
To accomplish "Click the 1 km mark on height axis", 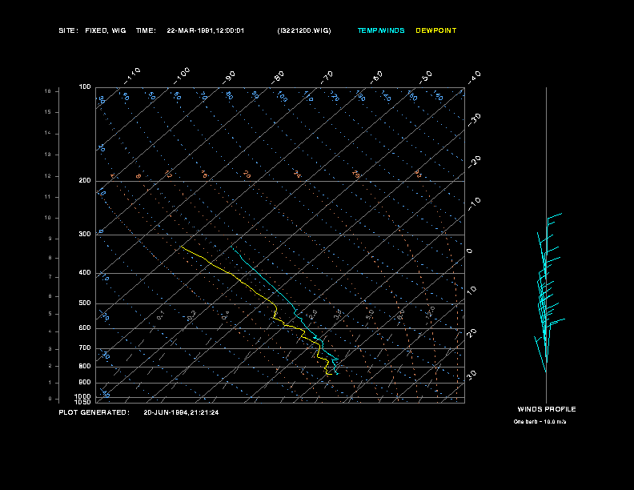I will [50, 383].
